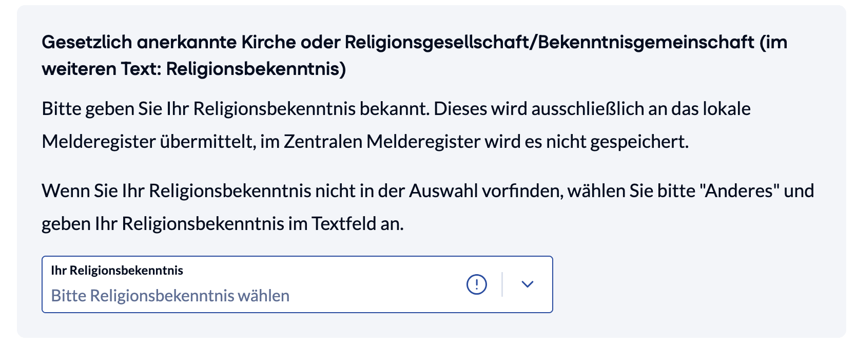Click the divider between warning icon and chevron

pyautogui.click(x=502, y=283)
